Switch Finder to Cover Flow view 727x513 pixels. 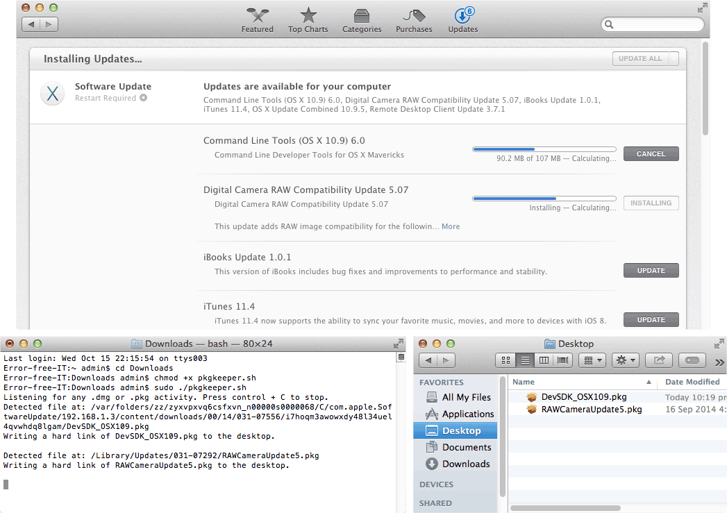pos(563,360)
